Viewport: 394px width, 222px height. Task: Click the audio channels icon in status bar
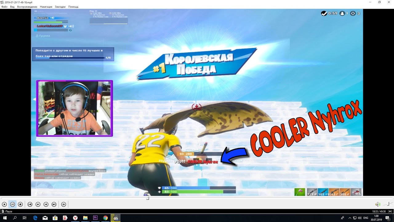[390, 212]
